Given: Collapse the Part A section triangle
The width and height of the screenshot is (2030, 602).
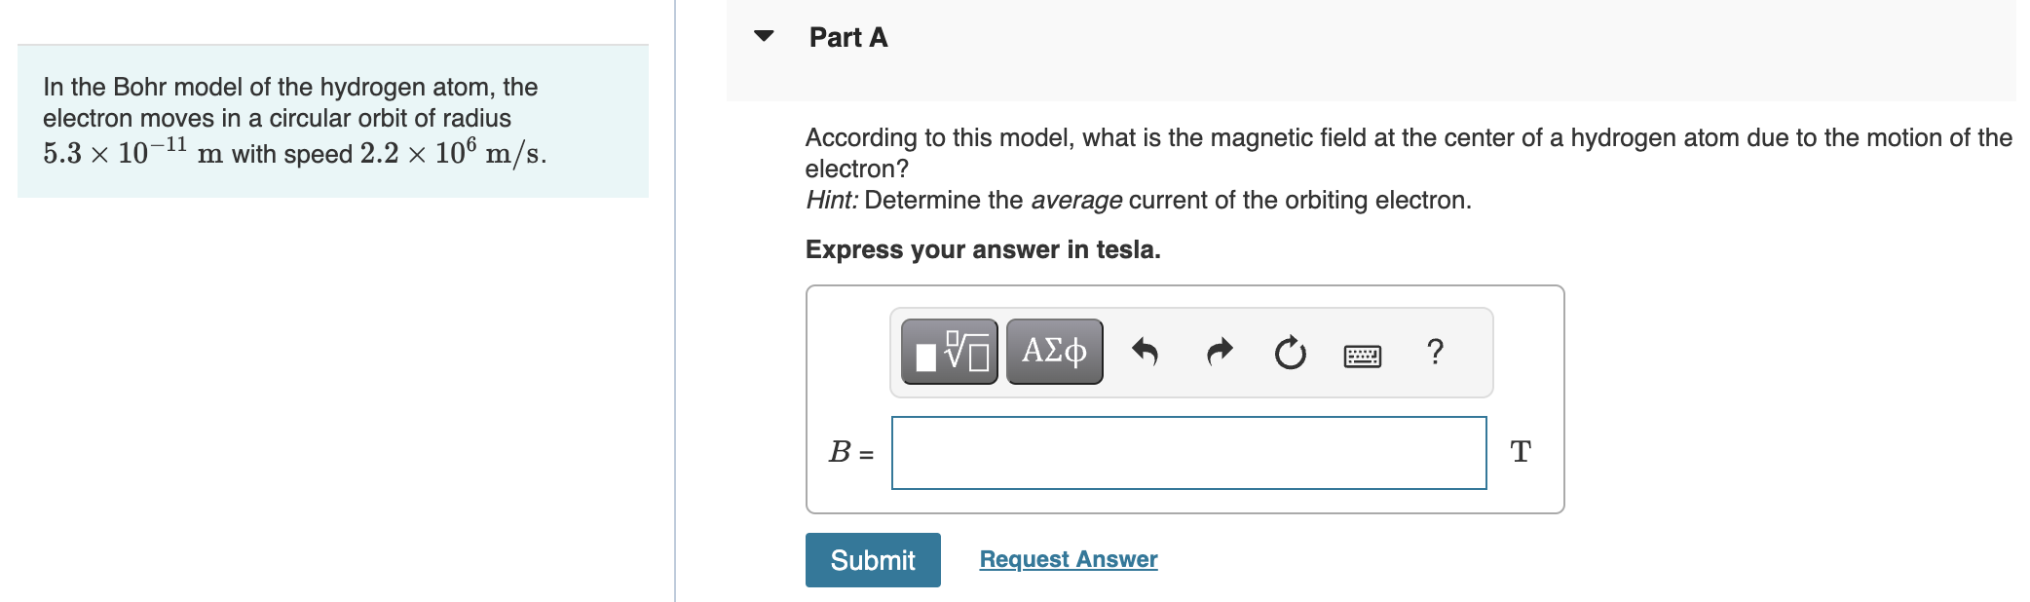Looking at the screenshot, I should tap(764, 37).
